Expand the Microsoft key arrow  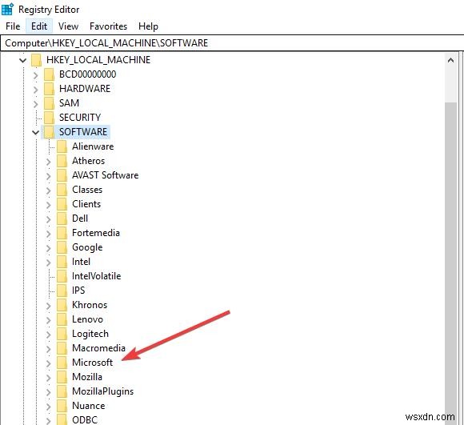49,363
